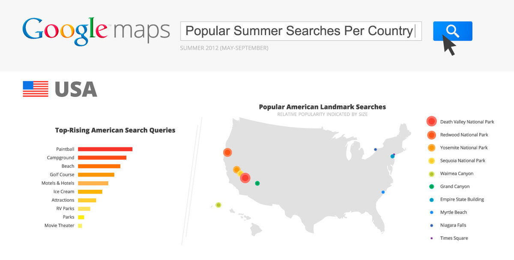Viewport: 514px width, 260px height.
Task: Click the Niagara Falls marker on map
Action: (375, 149)
